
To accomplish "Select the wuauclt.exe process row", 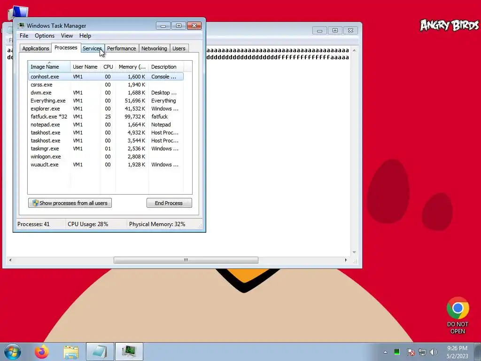I will click(106, 165).
